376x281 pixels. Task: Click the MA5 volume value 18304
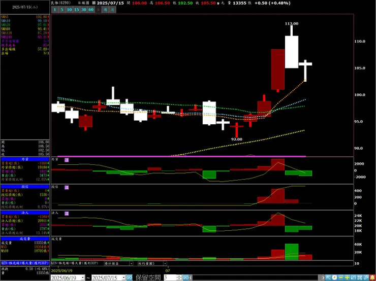pos(40,247)
